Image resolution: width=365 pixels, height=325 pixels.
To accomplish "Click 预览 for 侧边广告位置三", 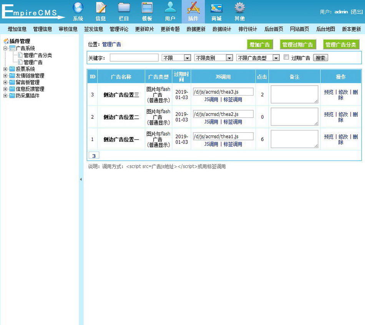I will [x=328, y=92].
